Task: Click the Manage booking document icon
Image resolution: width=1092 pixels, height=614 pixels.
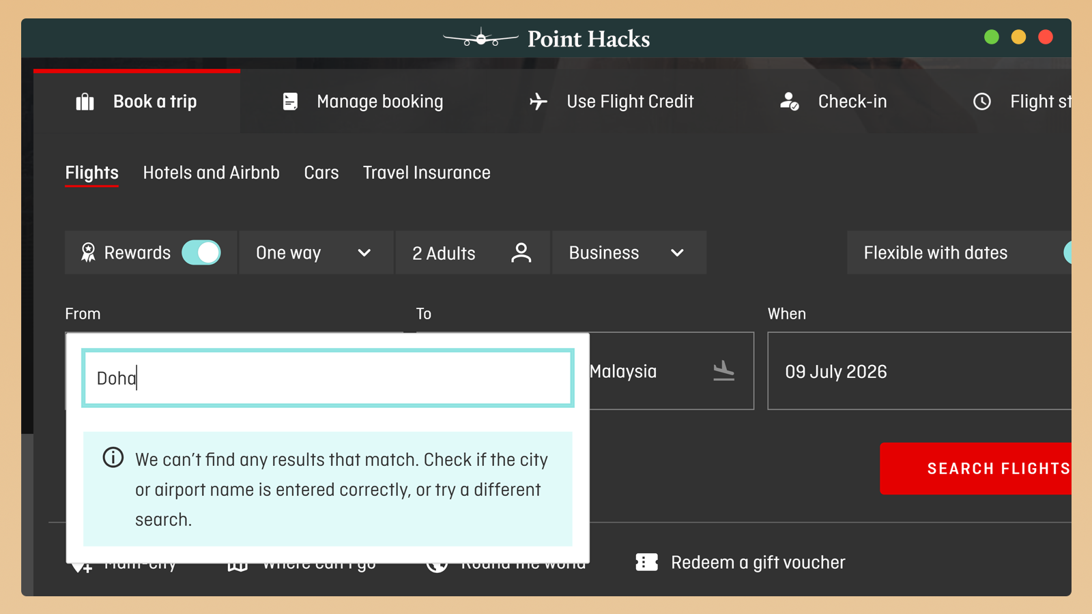Action: [x=290, y=102]
